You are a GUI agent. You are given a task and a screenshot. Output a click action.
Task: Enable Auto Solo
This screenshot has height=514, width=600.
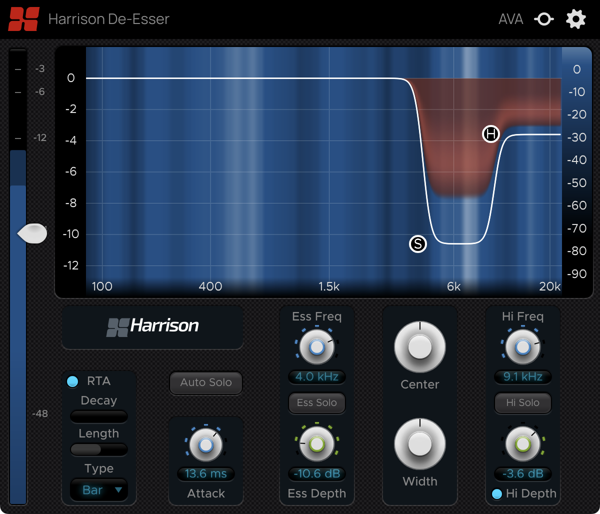point(206,382)
